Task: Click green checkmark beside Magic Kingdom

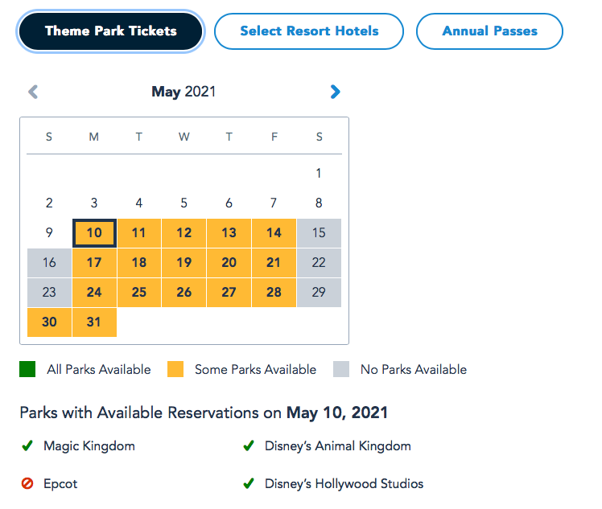Action: tap(27, 445)
